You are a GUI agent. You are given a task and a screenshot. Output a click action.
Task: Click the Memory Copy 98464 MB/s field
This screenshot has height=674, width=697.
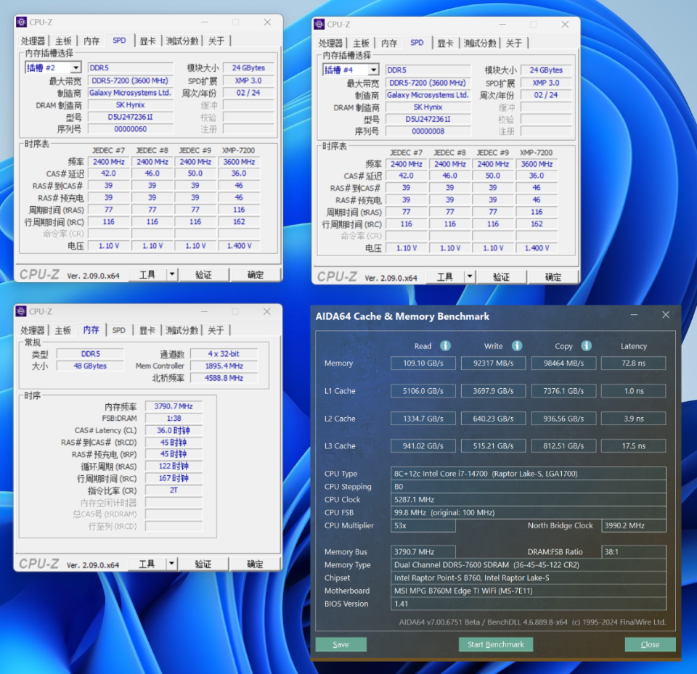coord(563,363)
